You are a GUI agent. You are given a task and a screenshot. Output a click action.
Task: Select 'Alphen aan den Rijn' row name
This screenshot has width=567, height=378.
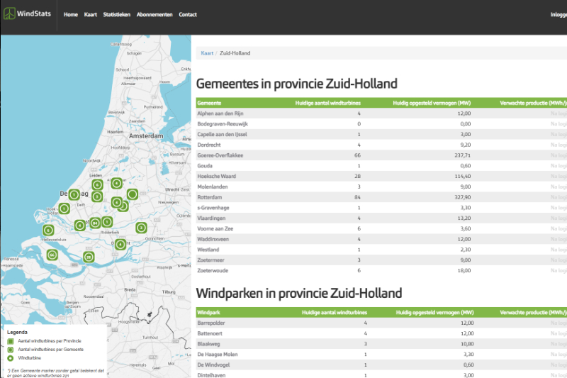(x=220, y=113)
